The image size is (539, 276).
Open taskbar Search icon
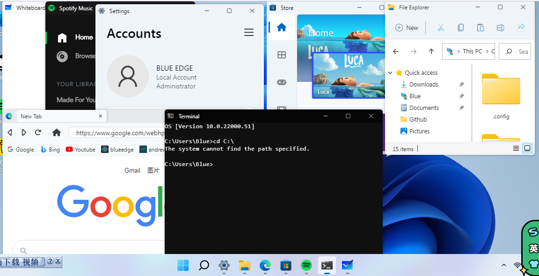coord(204,265)
